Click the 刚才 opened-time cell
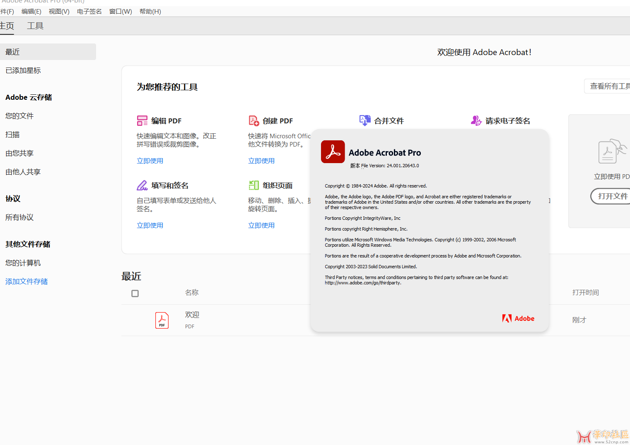This screenshot has height=445, width=630. tap(579, 320)
